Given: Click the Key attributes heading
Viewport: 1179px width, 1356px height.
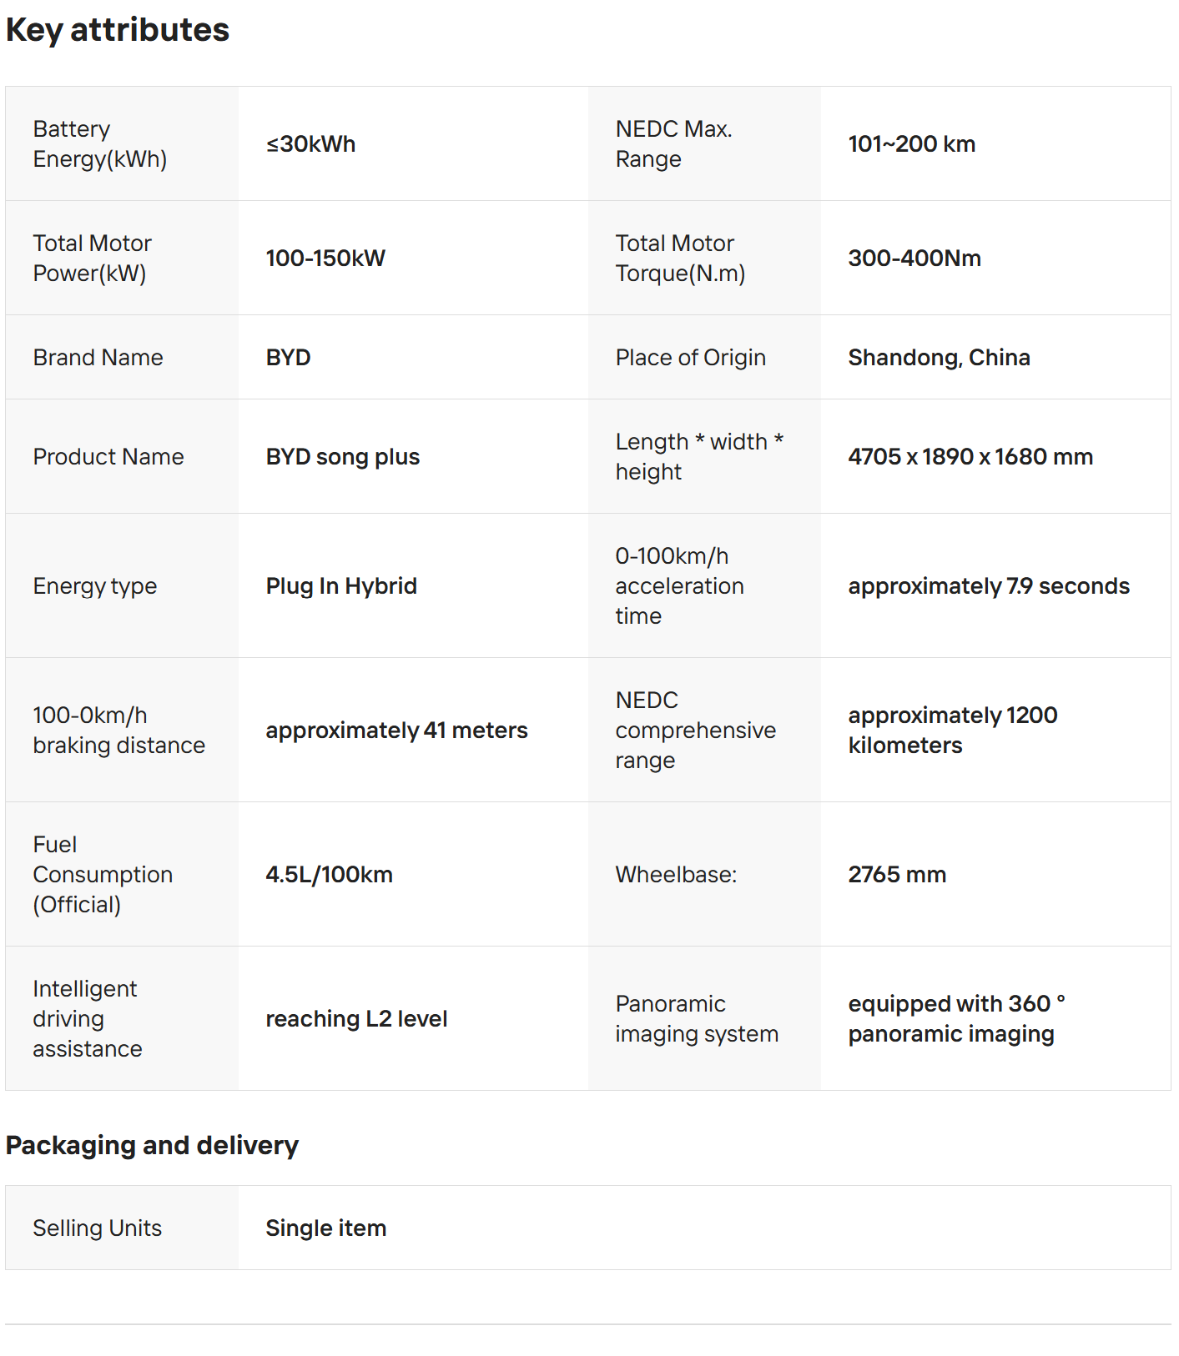Looking at the screenshot, I should (x=118, y=30).
